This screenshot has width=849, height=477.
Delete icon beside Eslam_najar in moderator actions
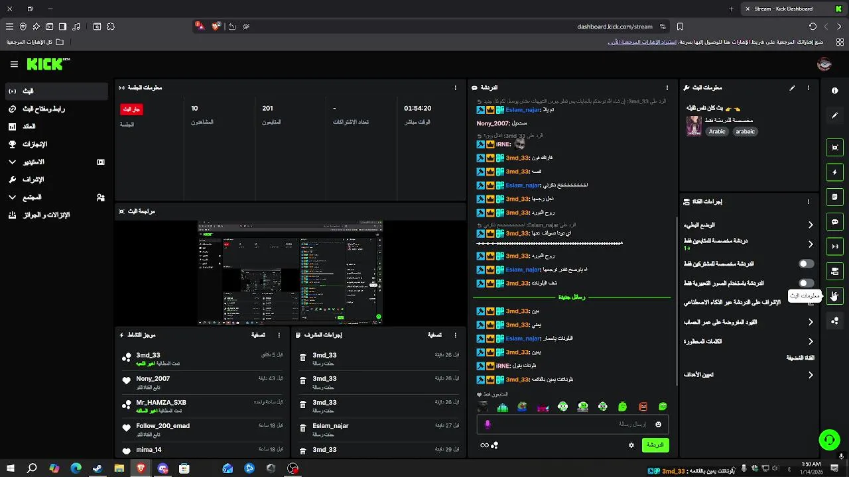(x=303, y=428)
